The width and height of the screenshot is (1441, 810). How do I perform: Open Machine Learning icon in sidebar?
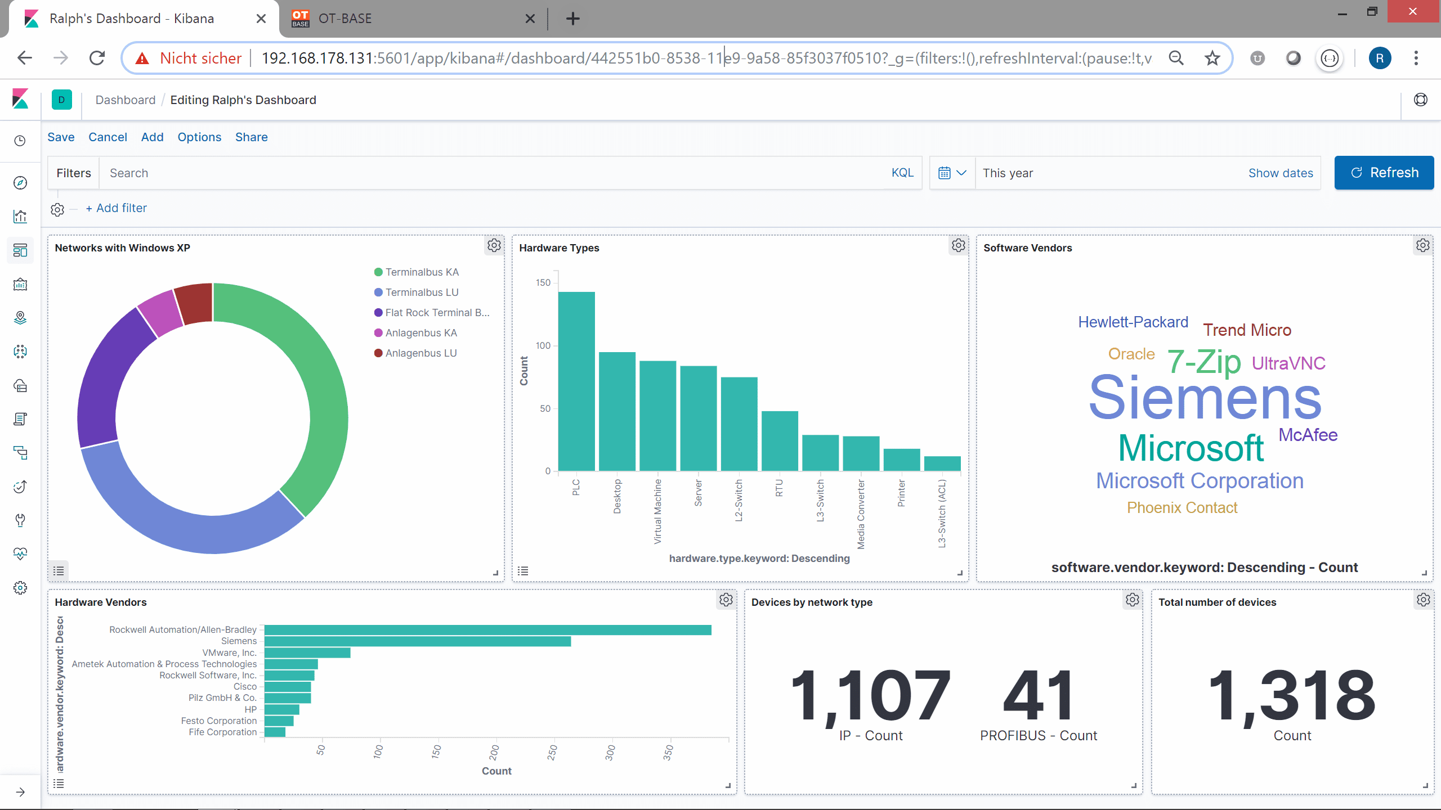20,352
